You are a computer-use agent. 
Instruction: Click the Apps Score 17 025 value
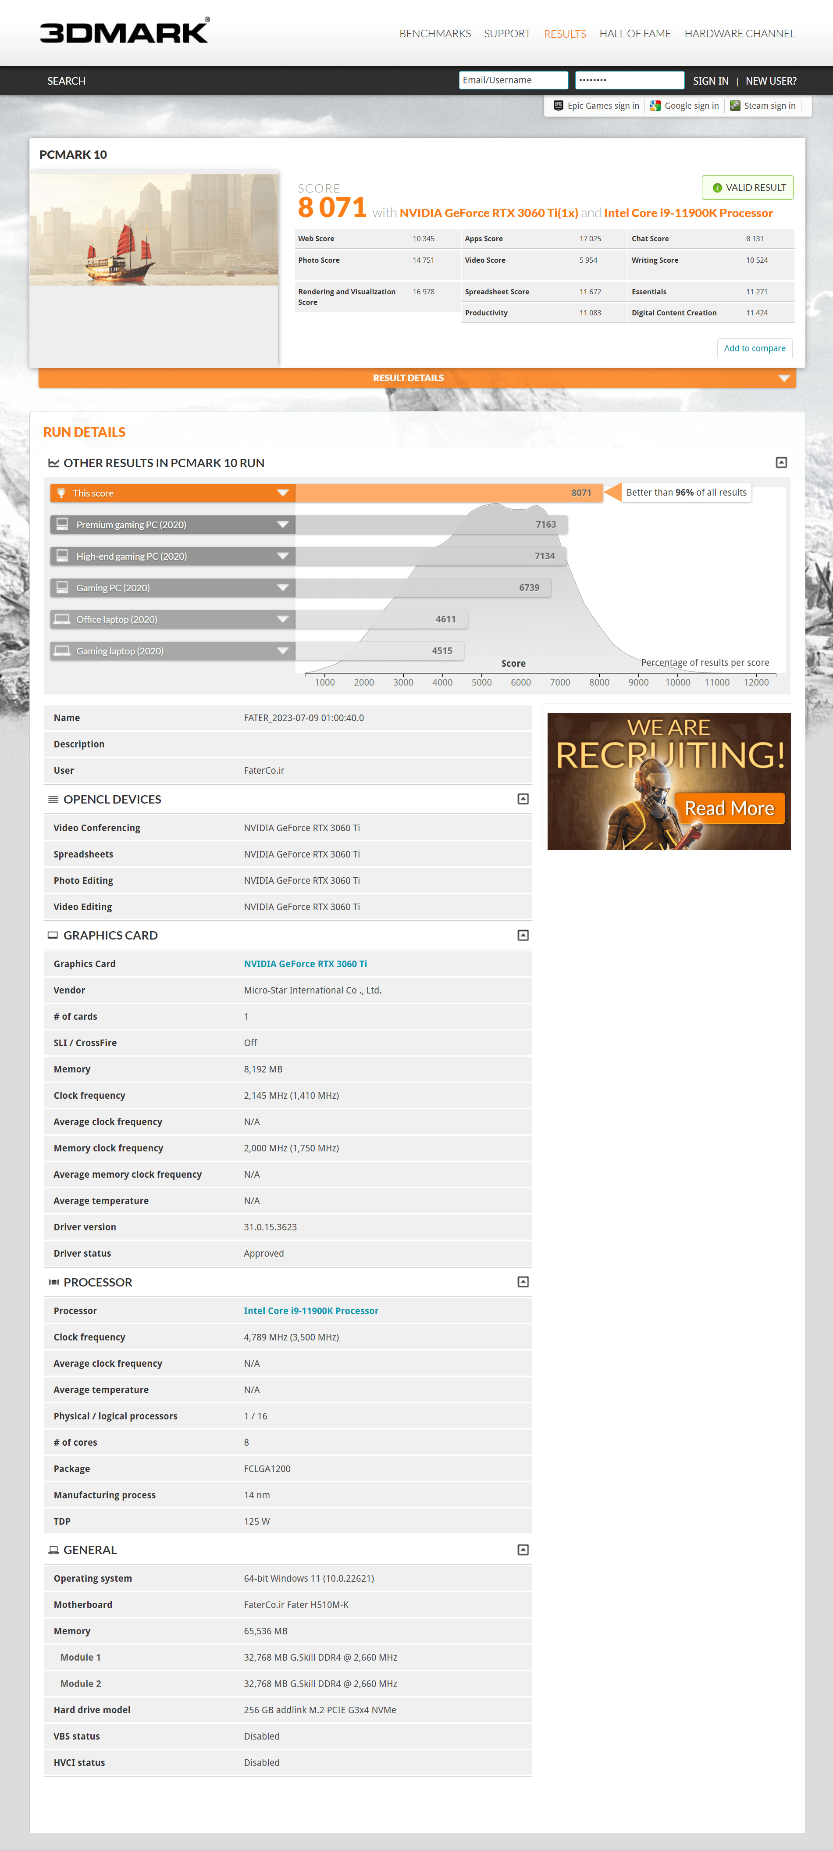tap(590, 239)
